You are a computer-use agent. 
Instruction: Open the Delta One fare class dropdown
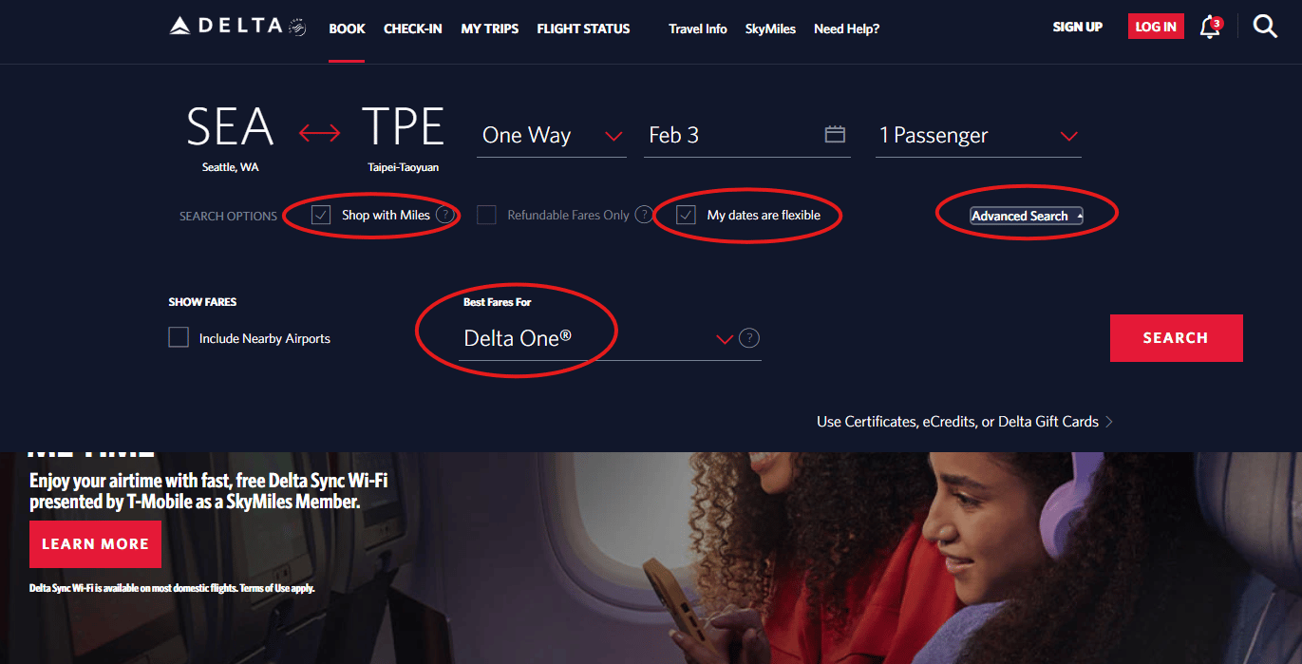[x=597, y=338]
